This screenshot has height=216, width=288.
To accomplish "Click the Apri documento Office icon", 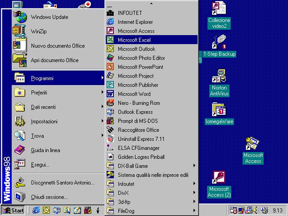I will [x=20, y=60].
